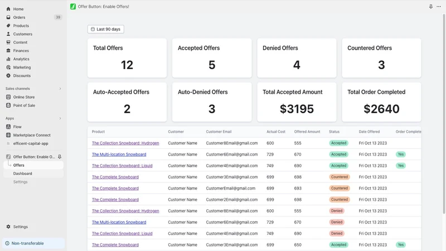This screenshot has height=251, width=446.
Task: Click the Auto-Accepted Offers card
Action: (127, 102)
